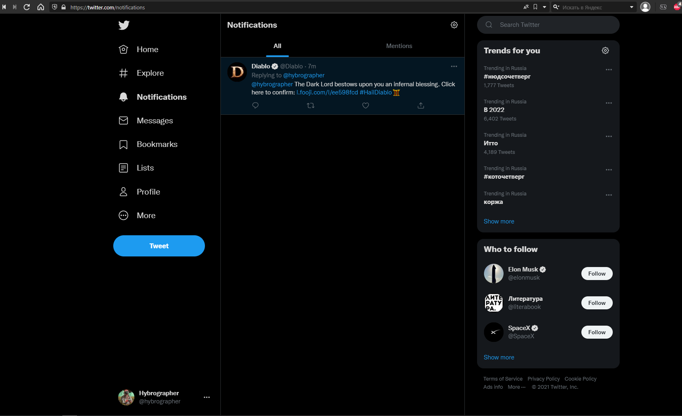
Task: Open the Explore page
Action: coord(141,73)
